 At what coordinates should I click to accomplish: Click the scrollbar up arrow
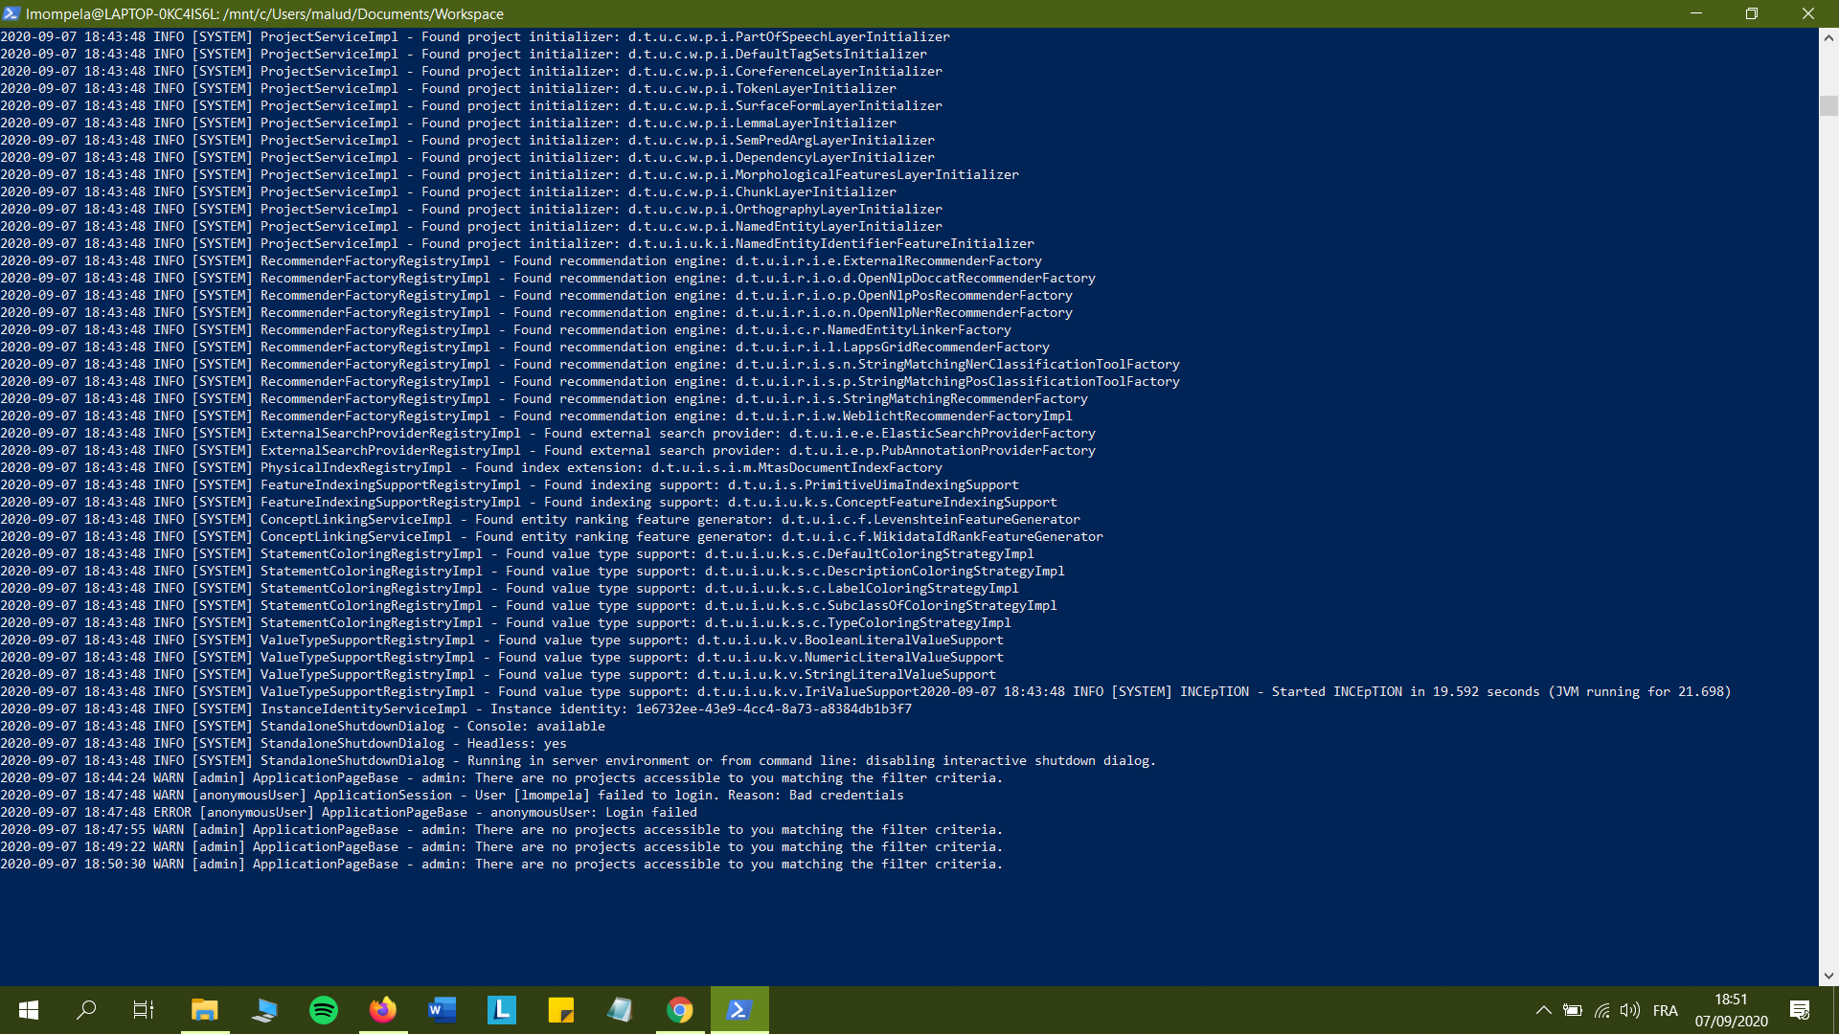[x=1828, y=39]
